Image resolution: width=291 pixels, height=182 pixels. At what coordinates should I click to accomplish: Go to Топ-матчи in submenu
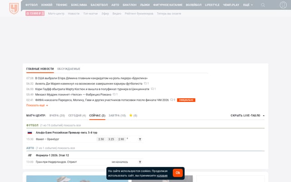[x=90, y=14]
